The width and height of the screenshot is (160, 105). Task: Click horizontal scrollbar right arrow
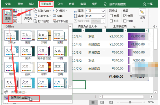[x=152, y=97]
